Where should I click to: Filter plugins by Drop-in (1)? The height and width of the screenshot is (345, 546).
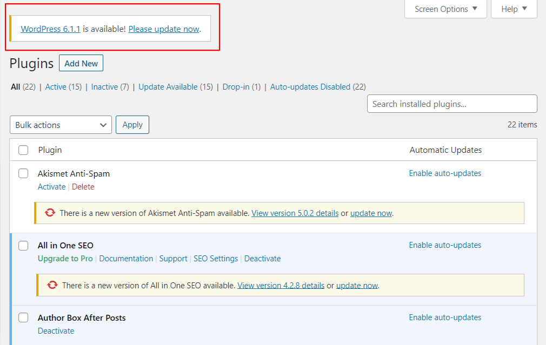tap(241, 86)
